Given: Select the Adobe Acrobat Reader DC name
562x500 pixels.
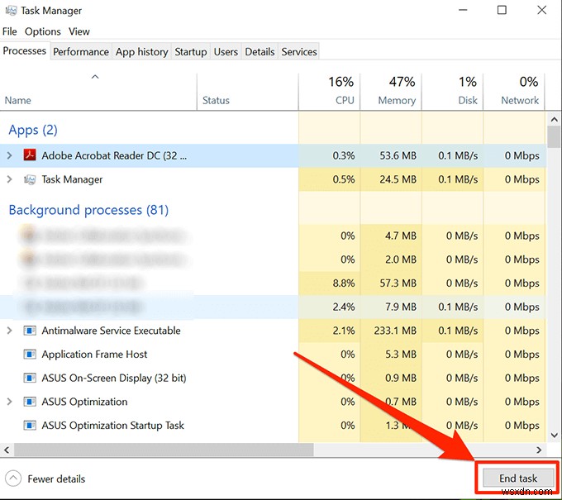Looking at the screenshot, I should pyautogui.click(x=114, y=155).
